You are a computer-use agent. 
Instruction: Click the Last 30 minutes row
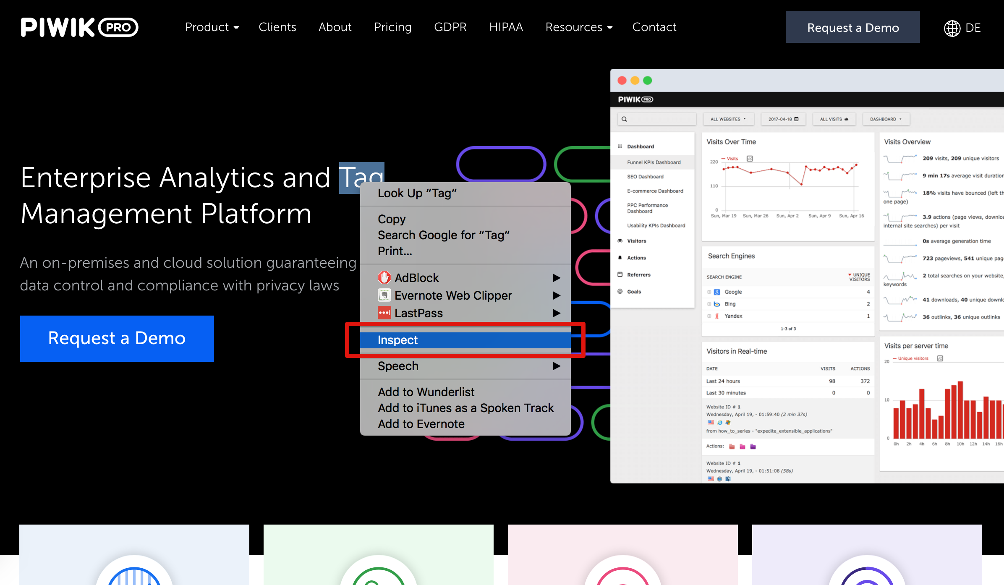pos(787,393)
